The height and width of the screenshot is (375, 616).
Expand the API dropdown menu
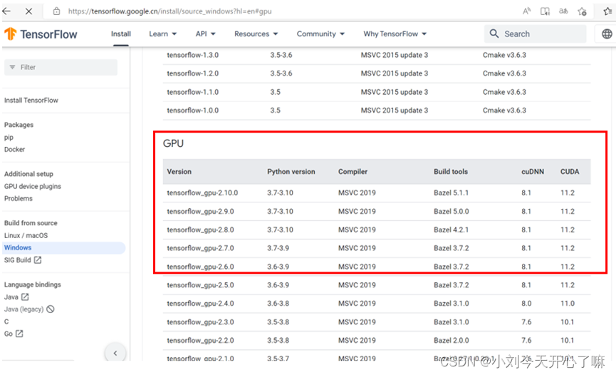click(x=206, y=34)
